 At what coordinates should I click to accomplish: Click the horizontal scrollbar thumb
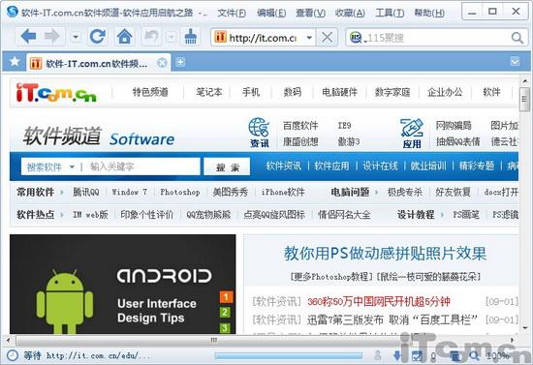(213, 340)
